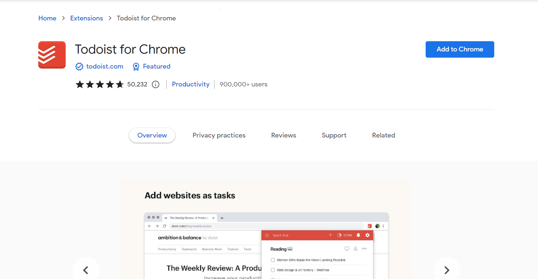Image resolution: width=538 pixels, height=279 pixels.
Task: Click the star rating display
Action: [100, 85]
